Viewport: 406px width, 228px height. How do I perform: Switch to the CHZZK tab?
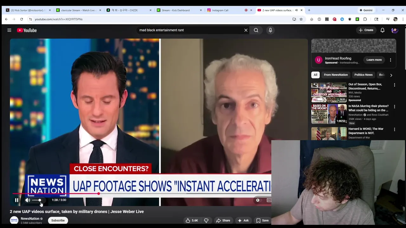point(128,10)
